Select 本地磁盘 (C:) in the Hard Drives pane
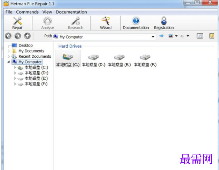Image resolution: width=219 pixels, height=170 pixels. (68, 59)
